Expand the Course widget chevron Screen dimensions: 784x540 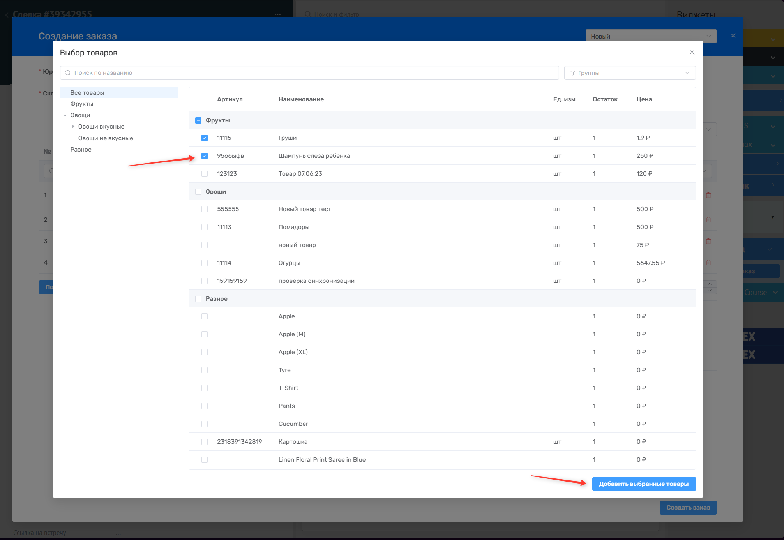click(775, 293)
